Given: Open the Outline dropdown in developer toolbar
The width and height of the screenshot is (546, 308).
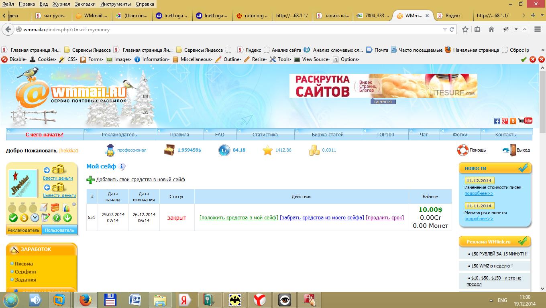Looking at the screenshot, I should pyautogui.click(x=229, y=59).
